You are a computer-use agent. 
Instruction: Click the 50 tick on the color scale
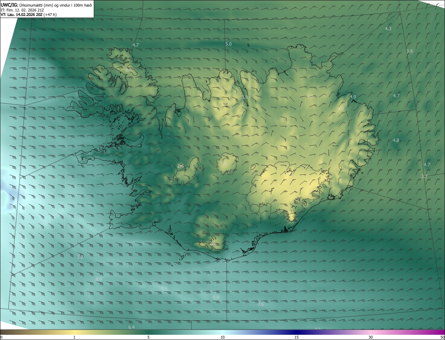coord(442,337)
